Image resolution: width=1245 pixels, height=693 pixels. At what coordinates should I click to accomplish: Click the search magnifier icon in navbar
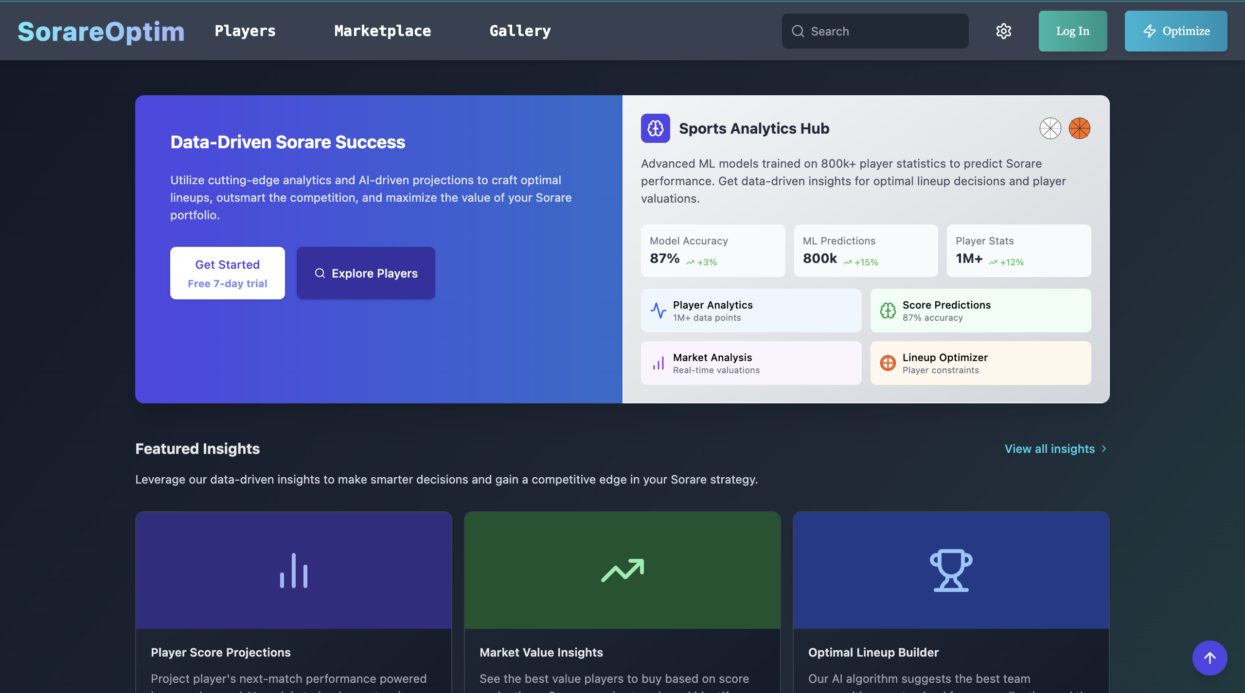798,31
